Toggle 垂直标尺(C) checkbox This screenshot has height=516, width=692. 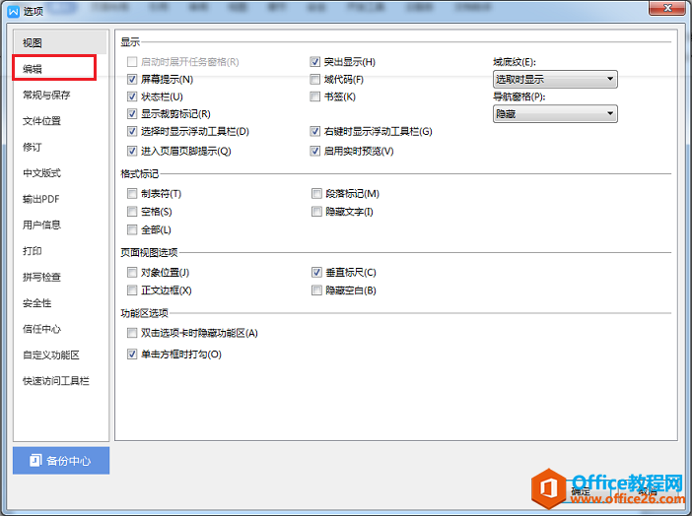pos(316,273)
